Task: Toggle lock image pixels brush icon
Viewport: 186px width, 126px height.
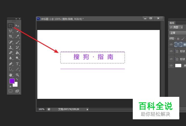Action: [183, 39]
